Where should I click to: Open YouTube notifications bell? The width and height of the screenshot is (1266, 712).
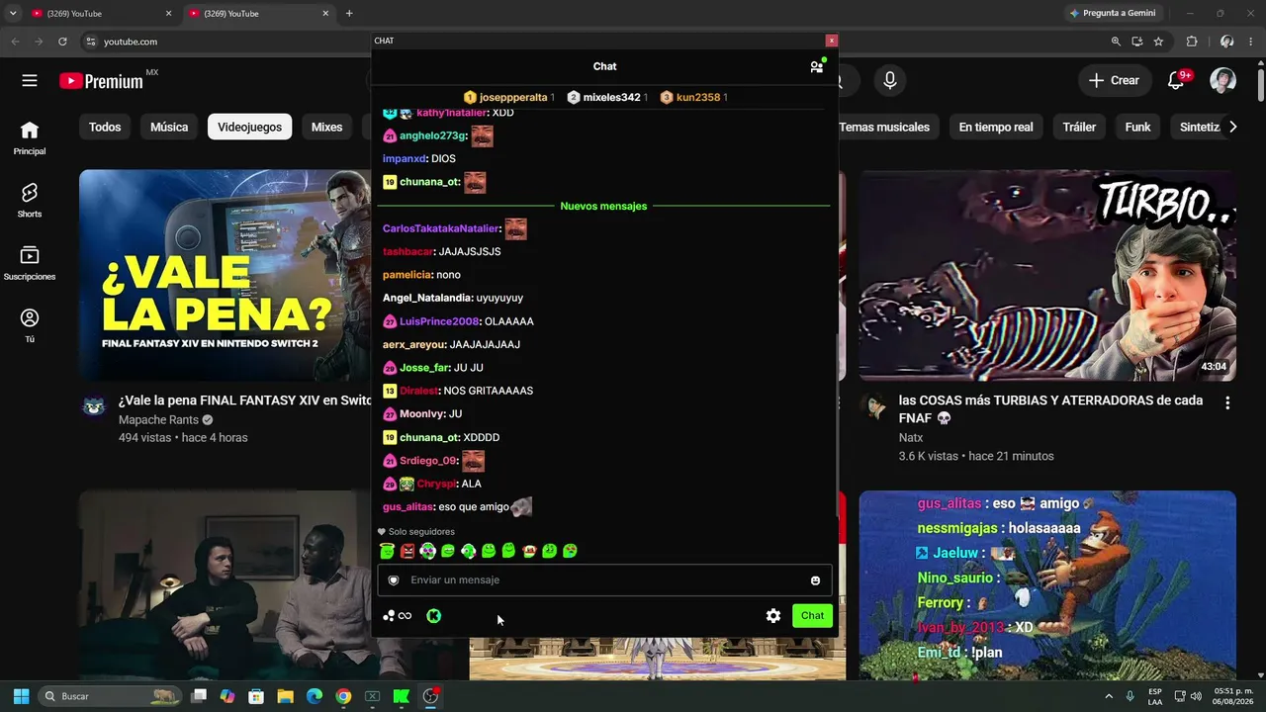tap(1176, 81)
